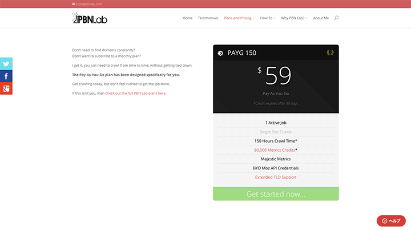The height and width of the screenshot is (230, 411).
Task: Click the Twitter share icon
Action: (6, 64)
